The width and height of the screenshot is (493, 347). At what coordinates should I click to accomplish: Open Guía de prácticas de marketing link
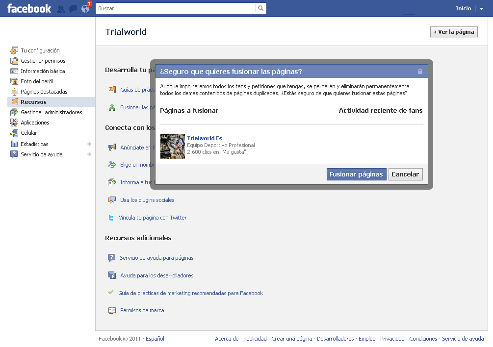pos(190,293)
